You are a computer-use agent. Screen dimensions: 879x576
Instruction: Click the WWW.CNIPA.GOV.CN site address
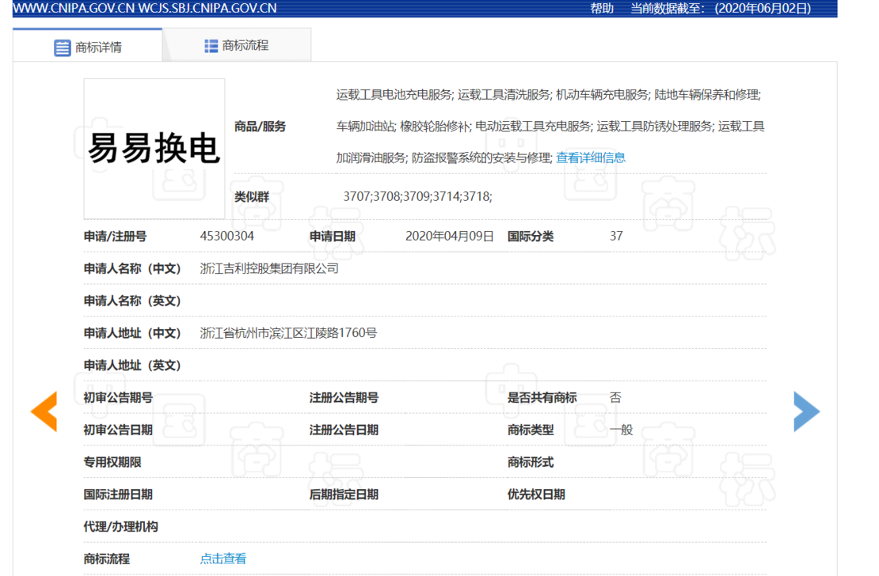[74, 9]
